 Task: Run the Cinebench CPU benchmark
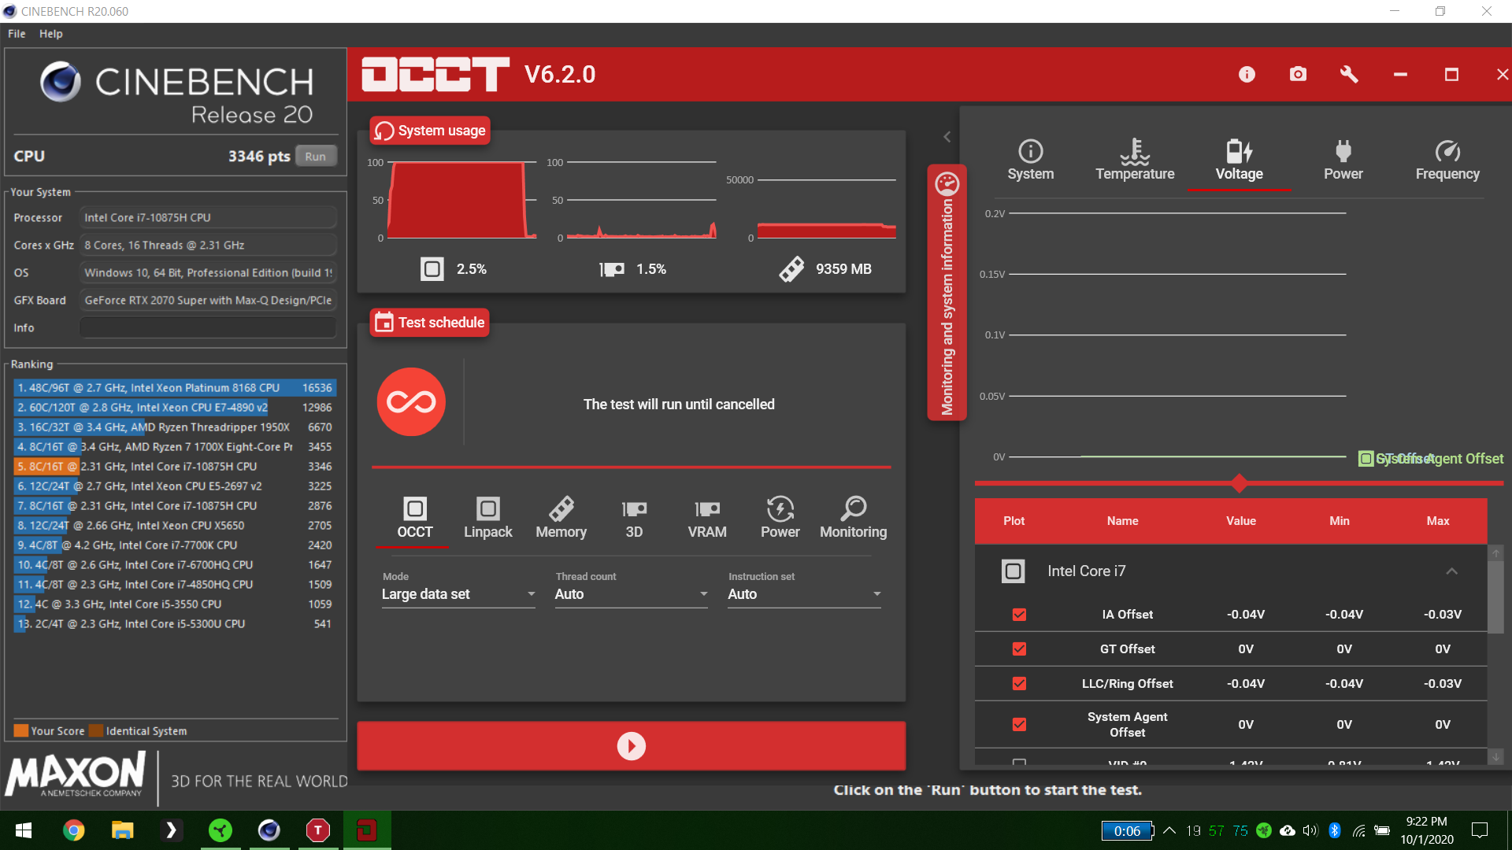316,157
